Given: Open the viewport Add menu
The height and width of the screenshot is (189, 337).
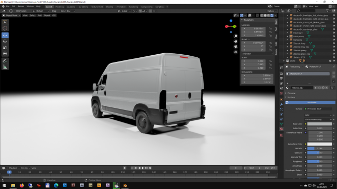Looking at the screenshot, I should pos(40,15).
